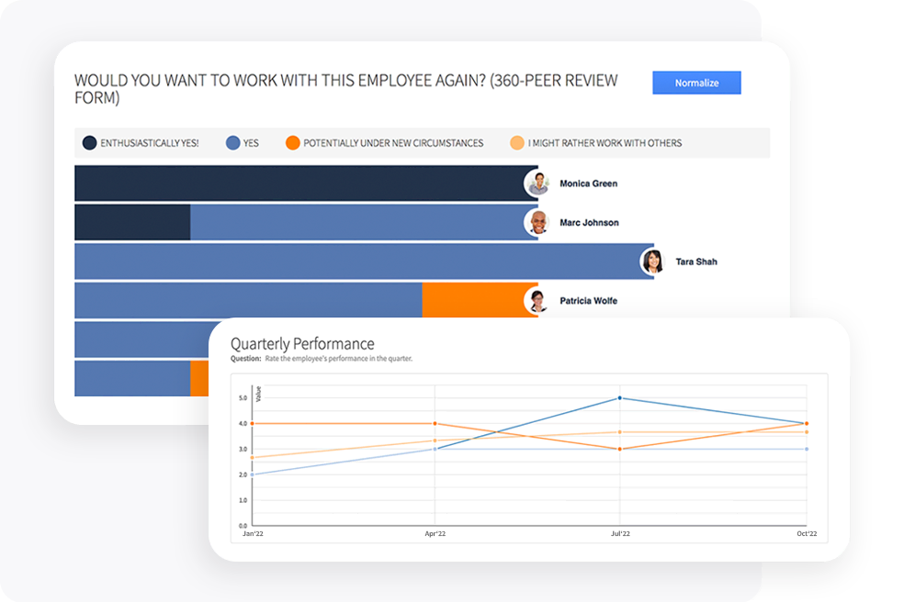Select the orange segment in Patricia Wolfe's bar

tap(471, 300)
